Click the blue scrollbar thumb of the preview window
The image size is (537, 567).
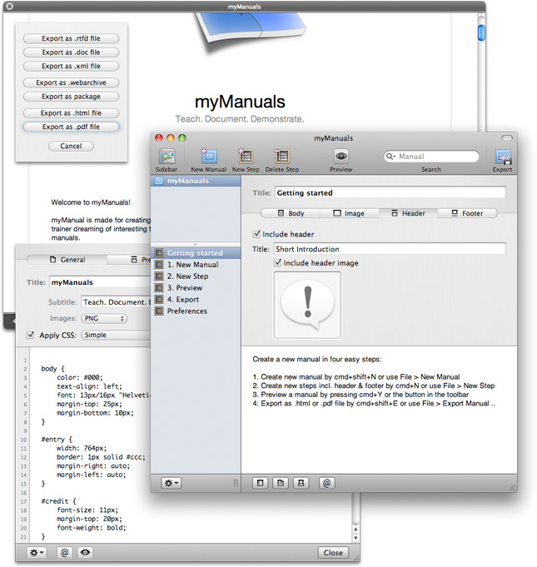[x=481, y=33]
